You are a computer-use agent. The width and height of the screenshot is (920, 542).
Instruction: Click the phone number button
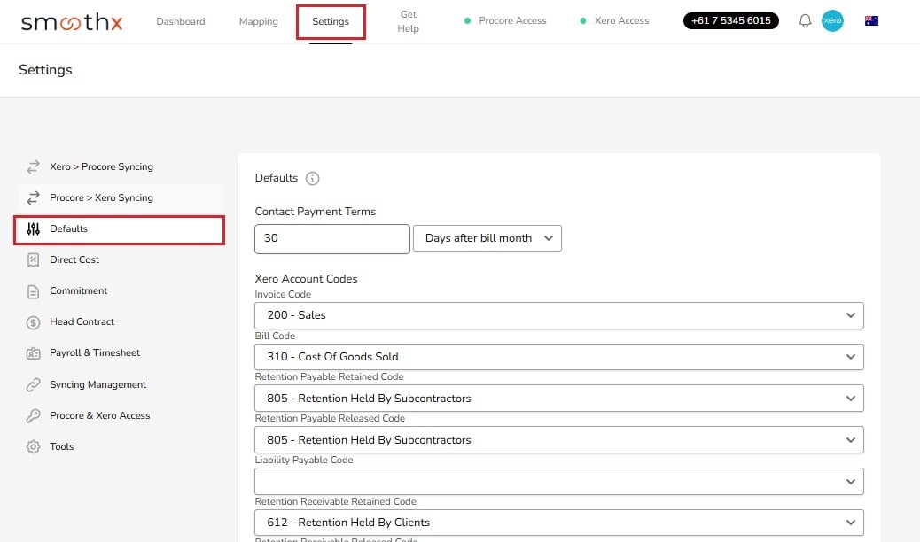730,19
